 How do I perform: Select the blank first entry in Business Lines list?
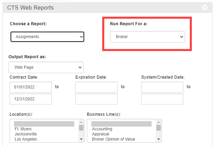(122, 124)
